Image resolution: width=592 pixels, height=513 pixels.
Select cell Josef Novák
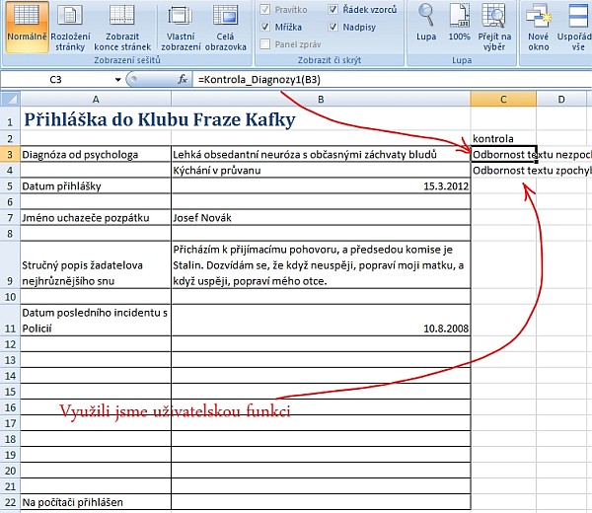click(321, 218)
